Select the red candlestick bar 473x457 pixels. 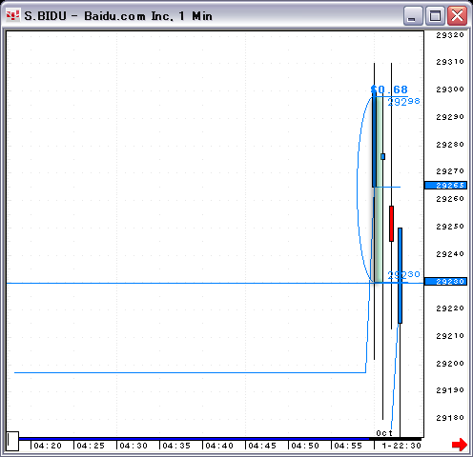(391, 224)
